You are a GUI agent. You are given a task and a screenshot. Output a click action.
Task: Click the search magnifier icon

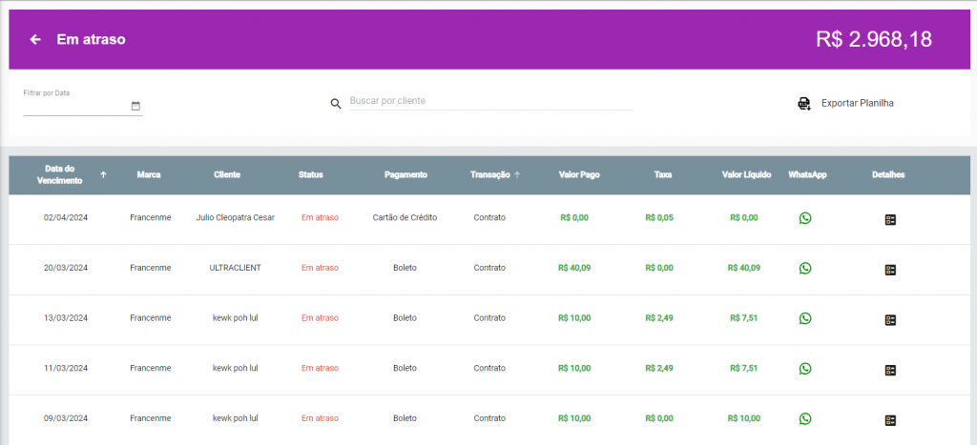point(336,104)
